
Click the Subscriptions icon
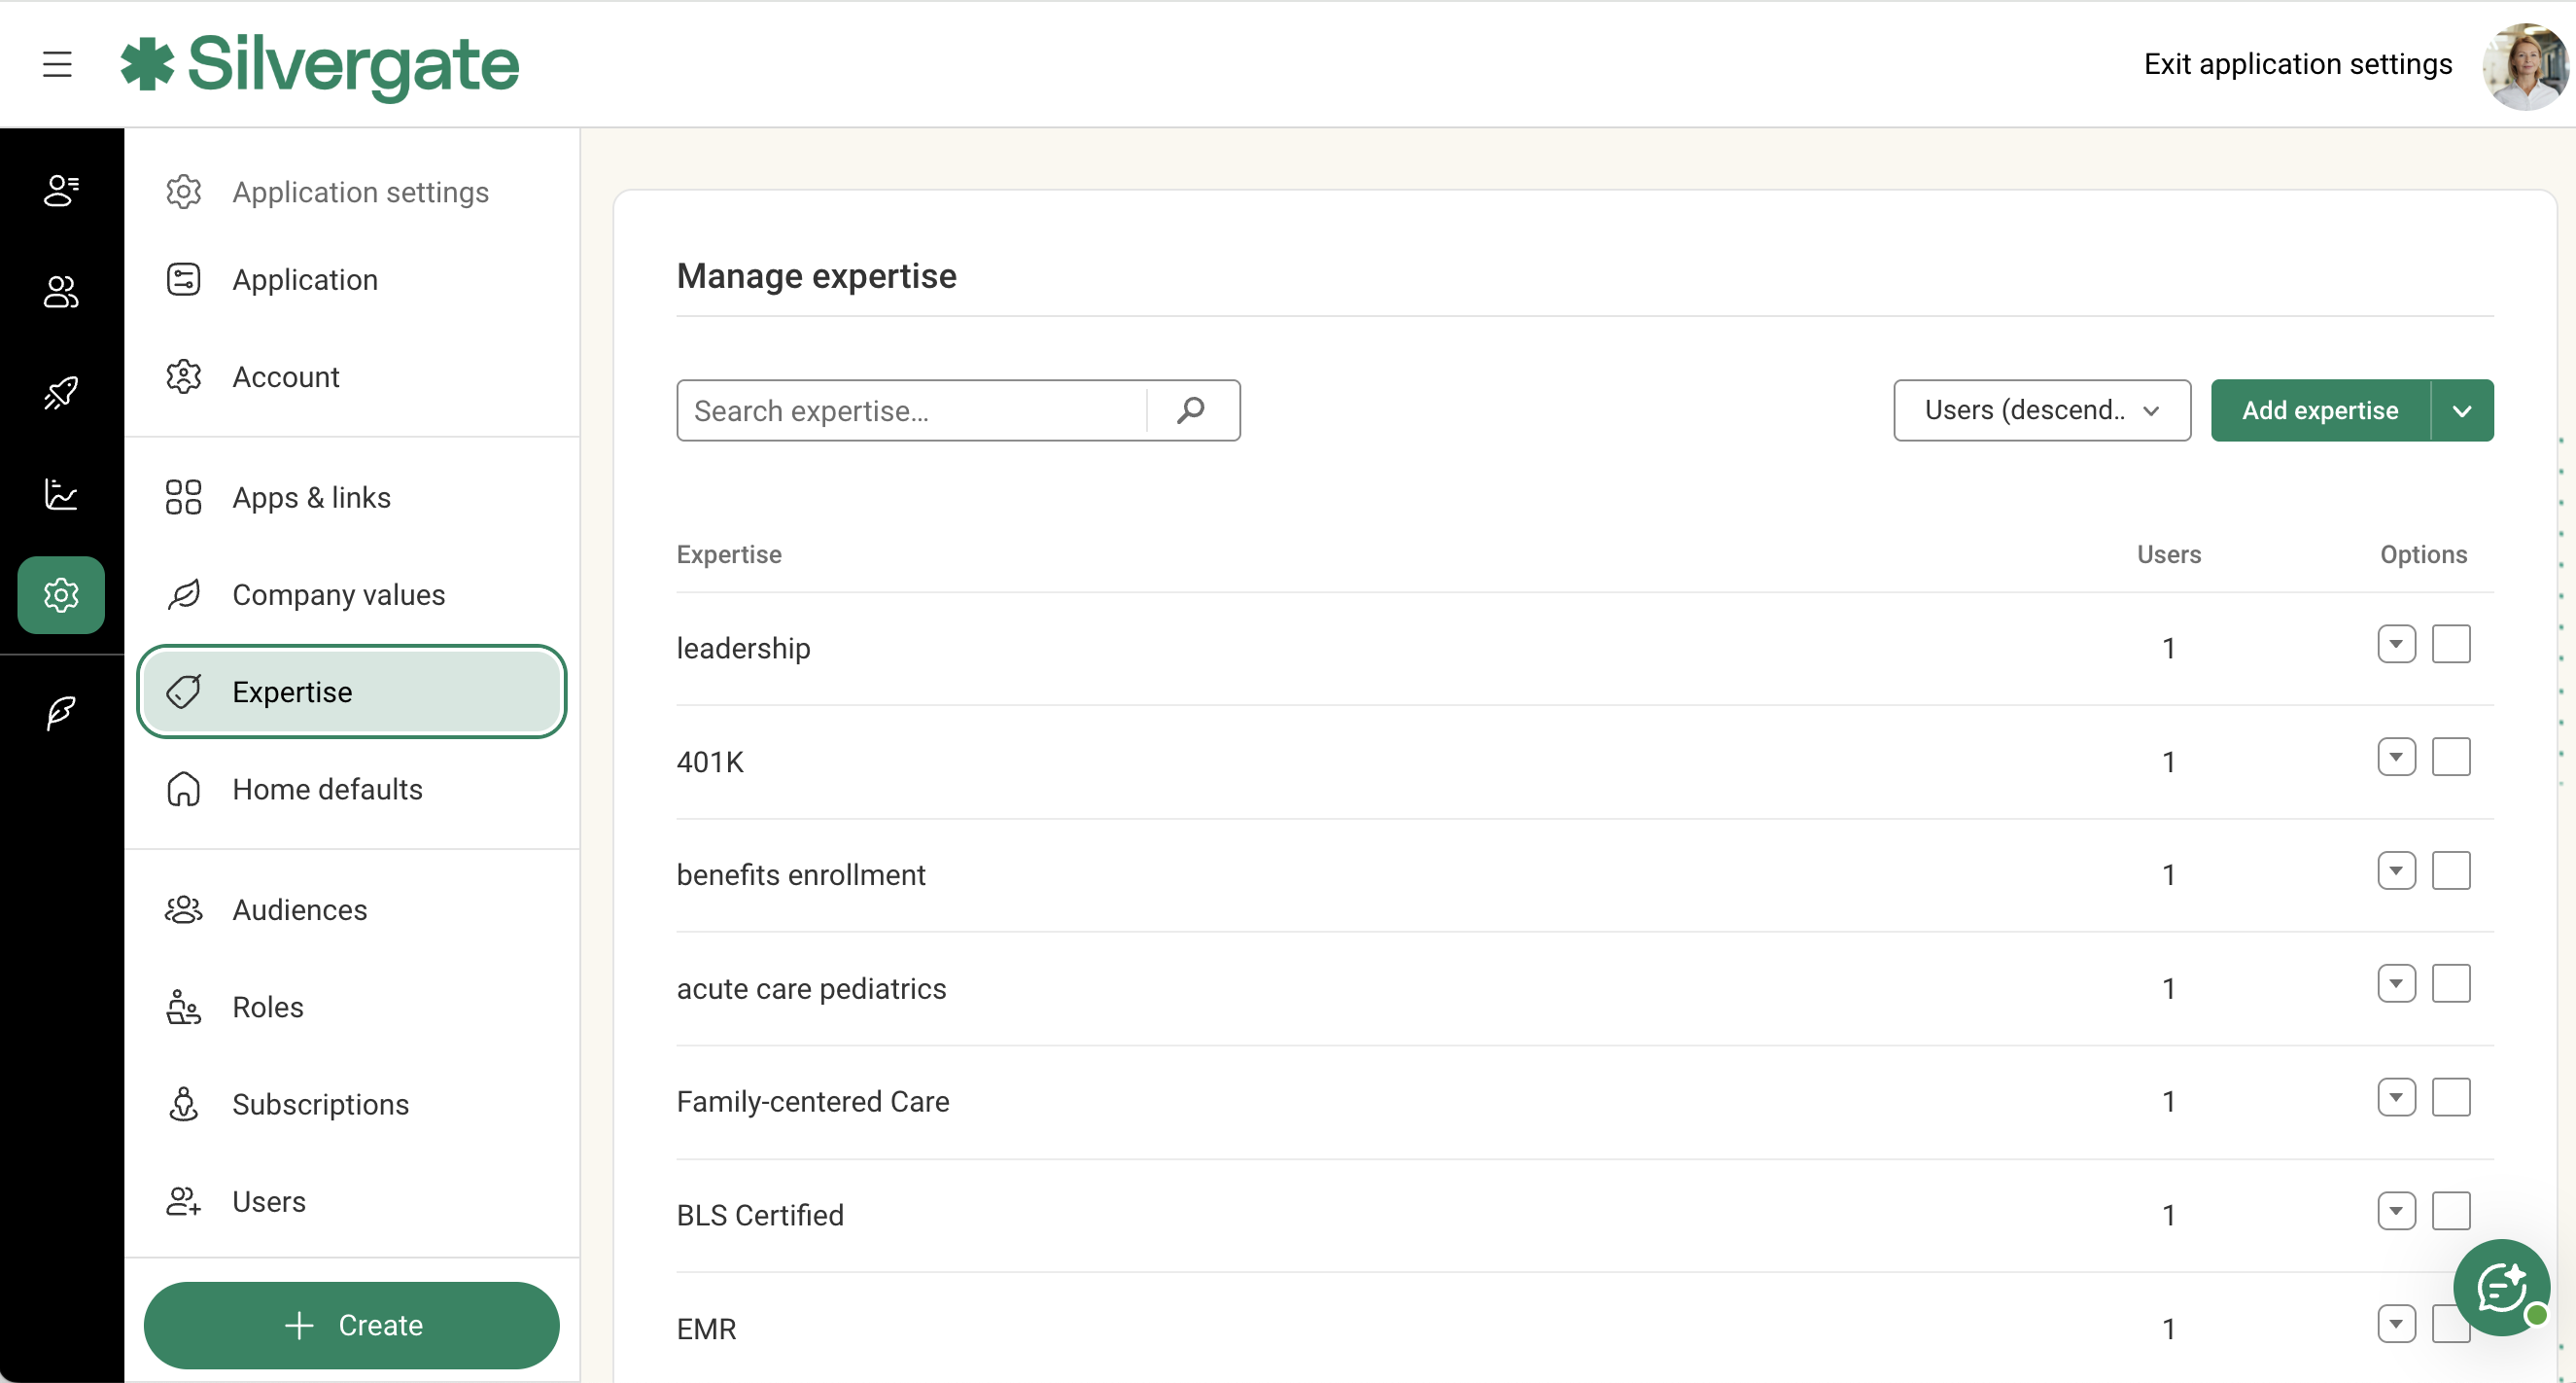(184, 1104)
